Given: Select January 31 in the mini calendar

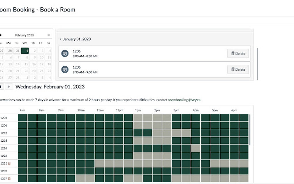Looking at the screenshot, I should [x=17, y=51].
